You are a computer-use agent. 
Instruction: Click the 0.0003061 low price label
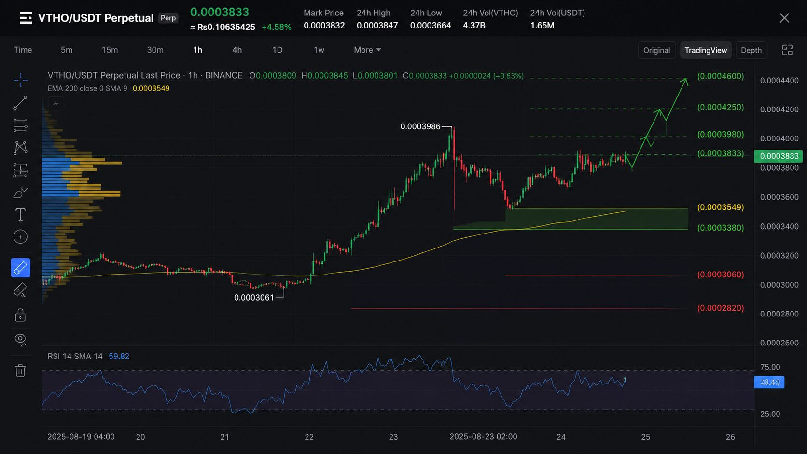tap(254, 297)
